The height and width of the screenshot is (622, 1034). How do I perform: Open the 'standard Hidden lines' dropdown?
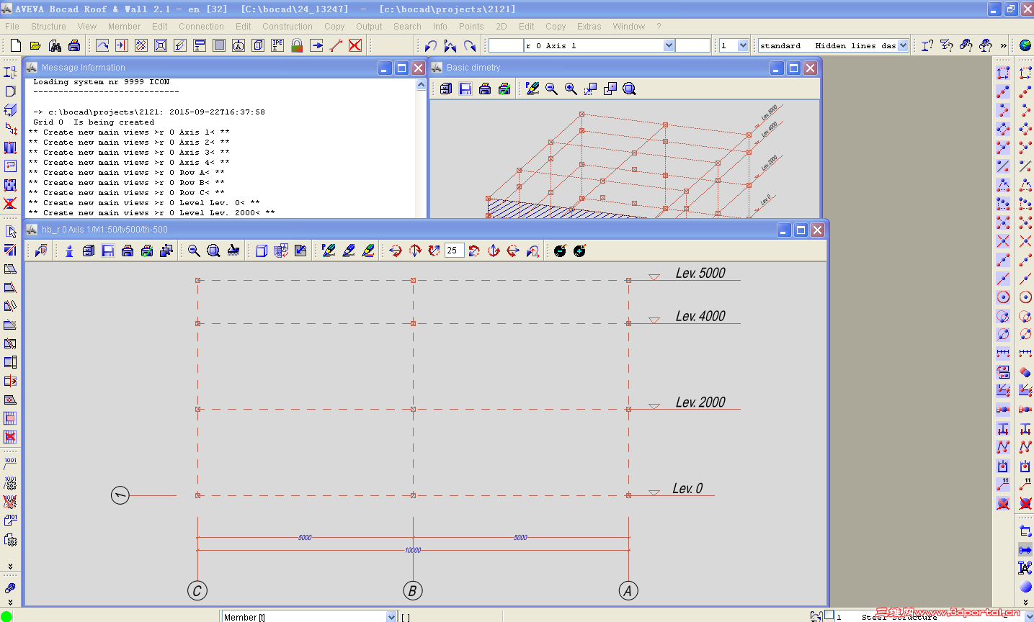click(x=903, y=45)
